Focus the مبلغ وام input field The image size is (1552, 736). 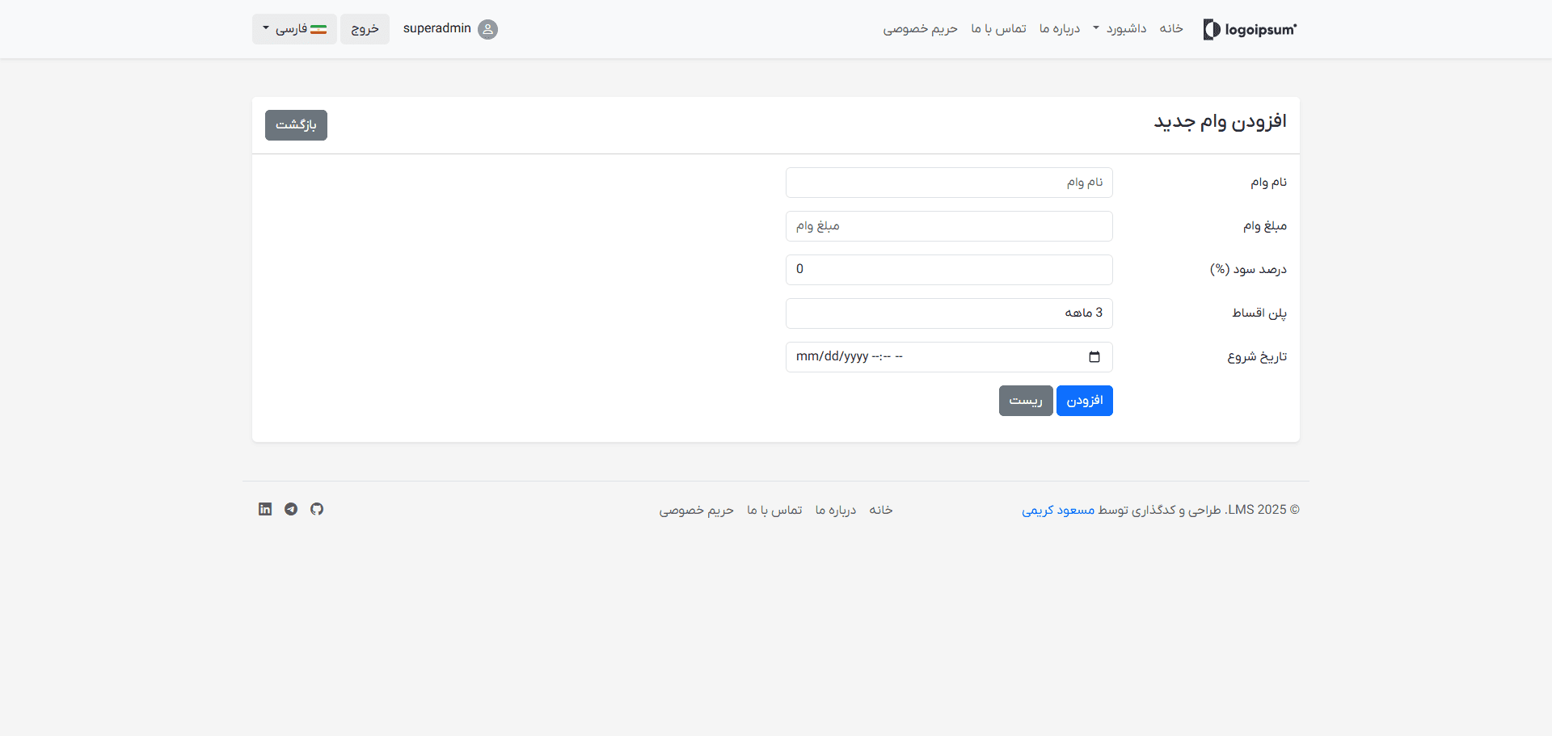[949, 226]
